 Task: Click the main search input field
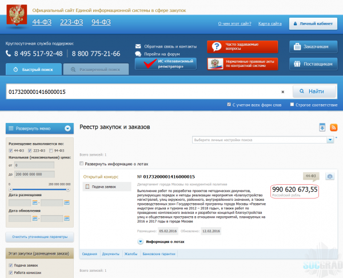pyautogui.click(x=143, y=92)
